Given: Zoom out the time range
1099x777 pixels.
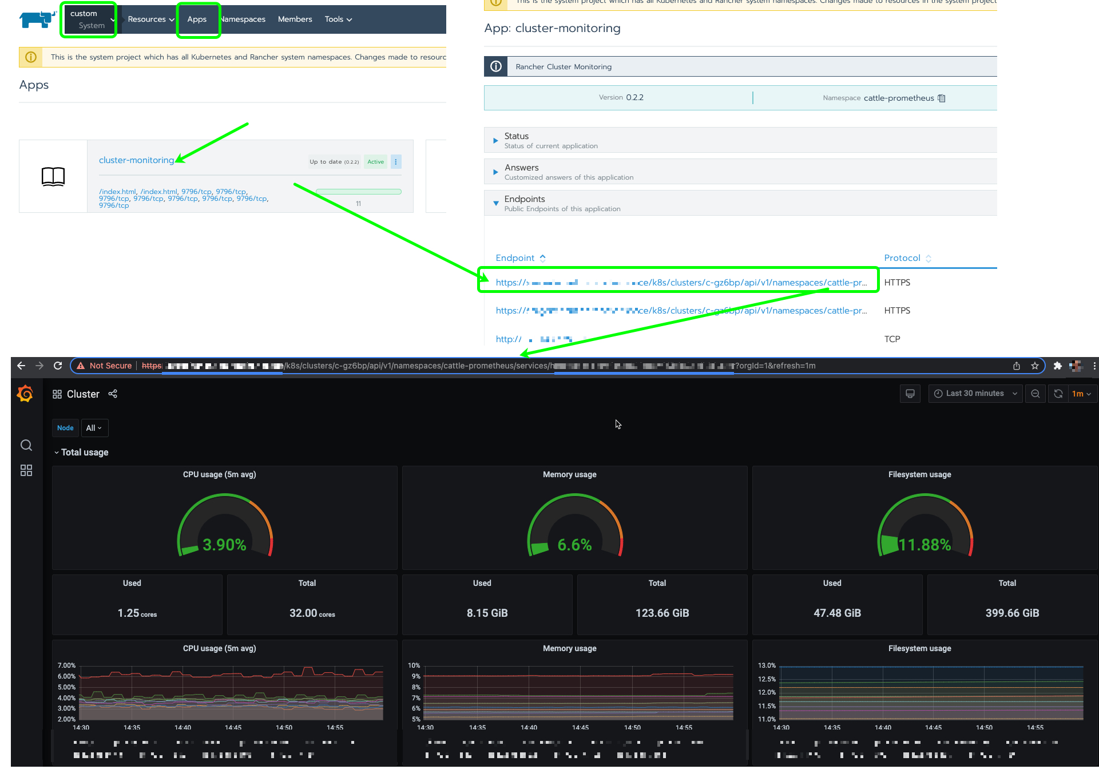Looking at the screenshot, I should click(1035, 394).
